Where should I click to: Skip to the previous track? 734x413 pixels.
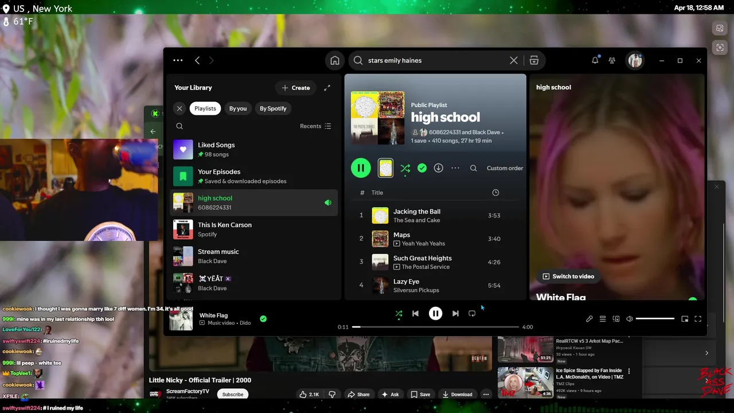(x=415, y=314)
